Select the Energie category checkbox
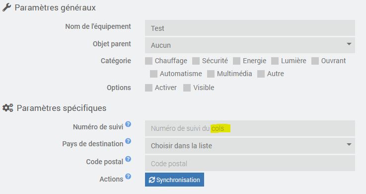This screenshot has width=366, height=194. 237,61
